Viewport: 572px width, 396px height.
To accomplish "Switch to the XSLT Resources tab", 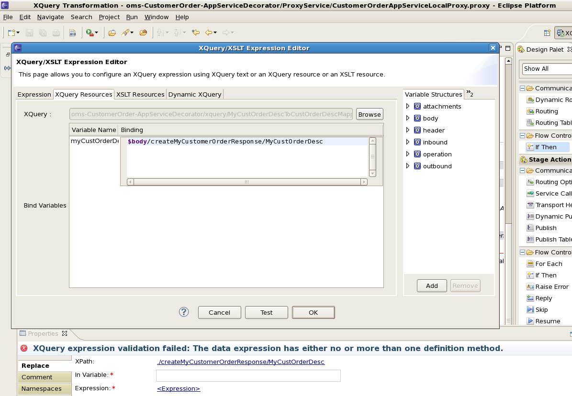I will pyautogui.click(x=140, y=94).
